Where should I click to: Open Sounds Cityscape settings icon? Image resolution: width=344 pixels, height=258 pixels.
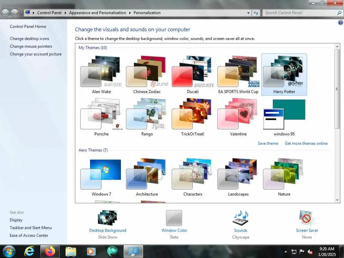241,218
